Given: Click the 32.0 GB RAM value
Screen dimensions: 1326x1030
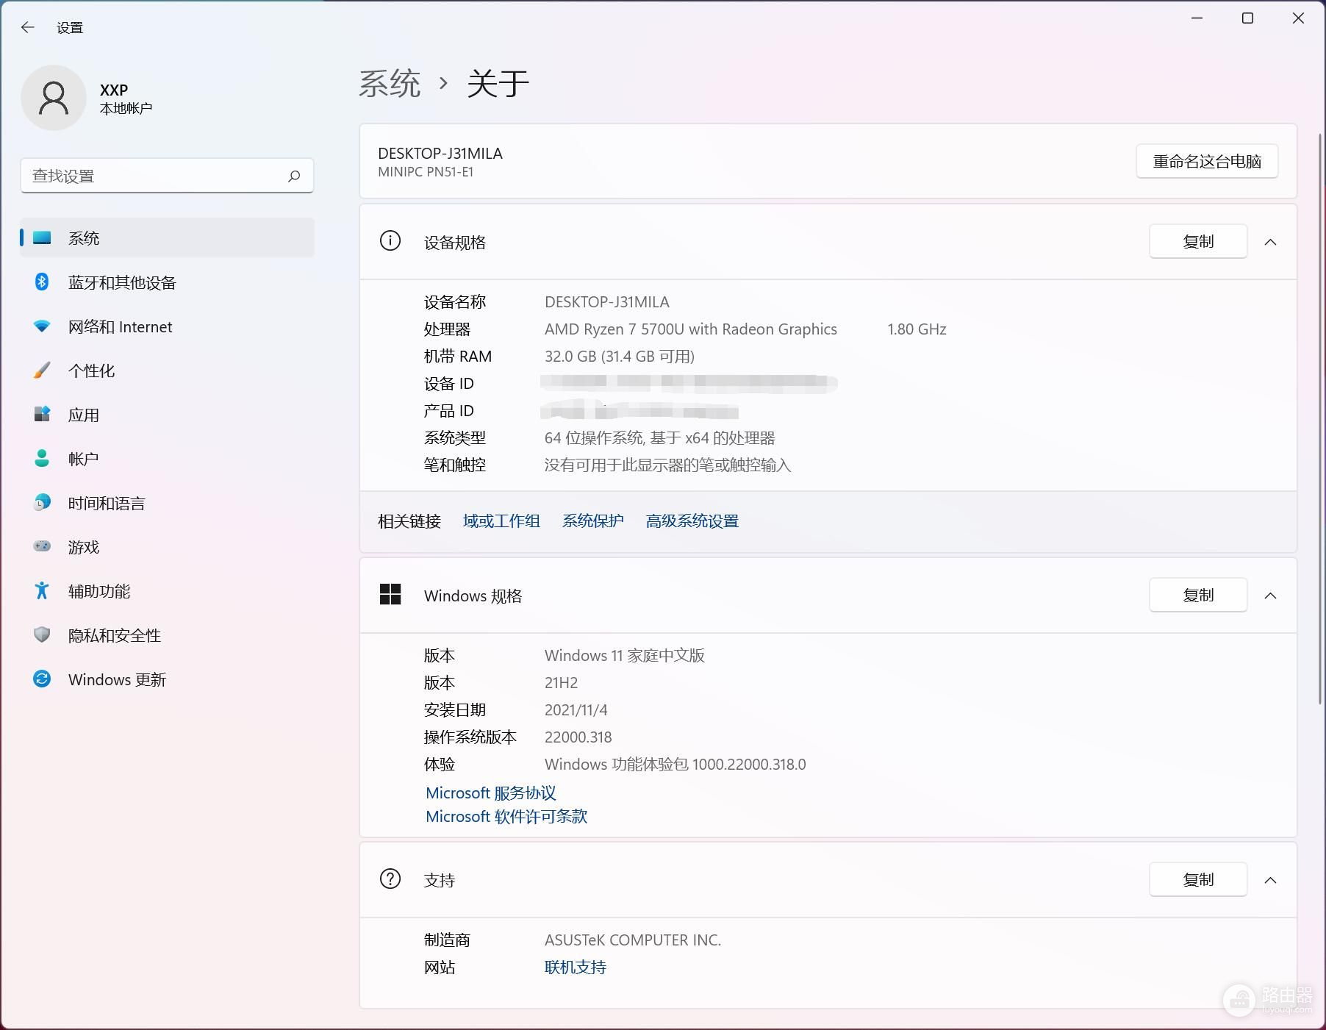Looking at the screenshot, I should tap(619, 356).
